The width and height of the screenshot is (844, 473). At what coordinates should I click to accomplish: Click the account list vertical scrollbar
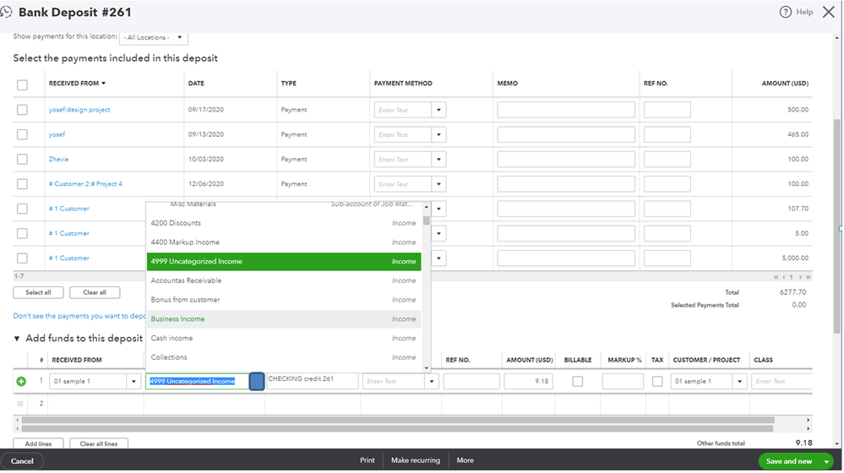[427, 288]
